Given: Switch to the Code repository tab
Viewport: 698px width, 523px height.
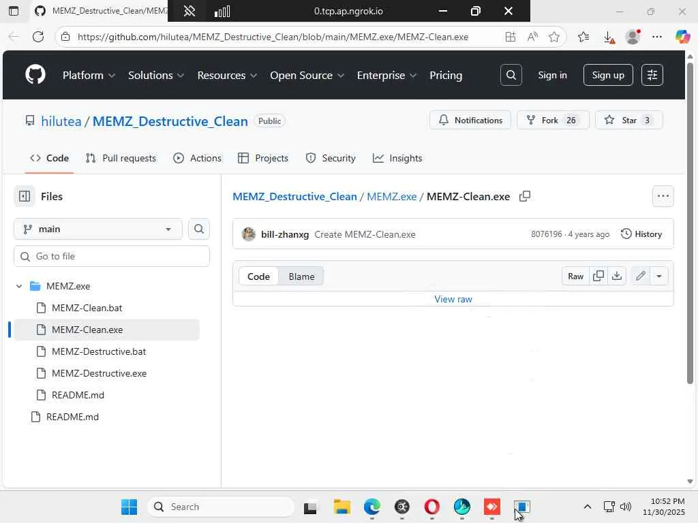Looking at the screenshot, I should tap(49, 158).
